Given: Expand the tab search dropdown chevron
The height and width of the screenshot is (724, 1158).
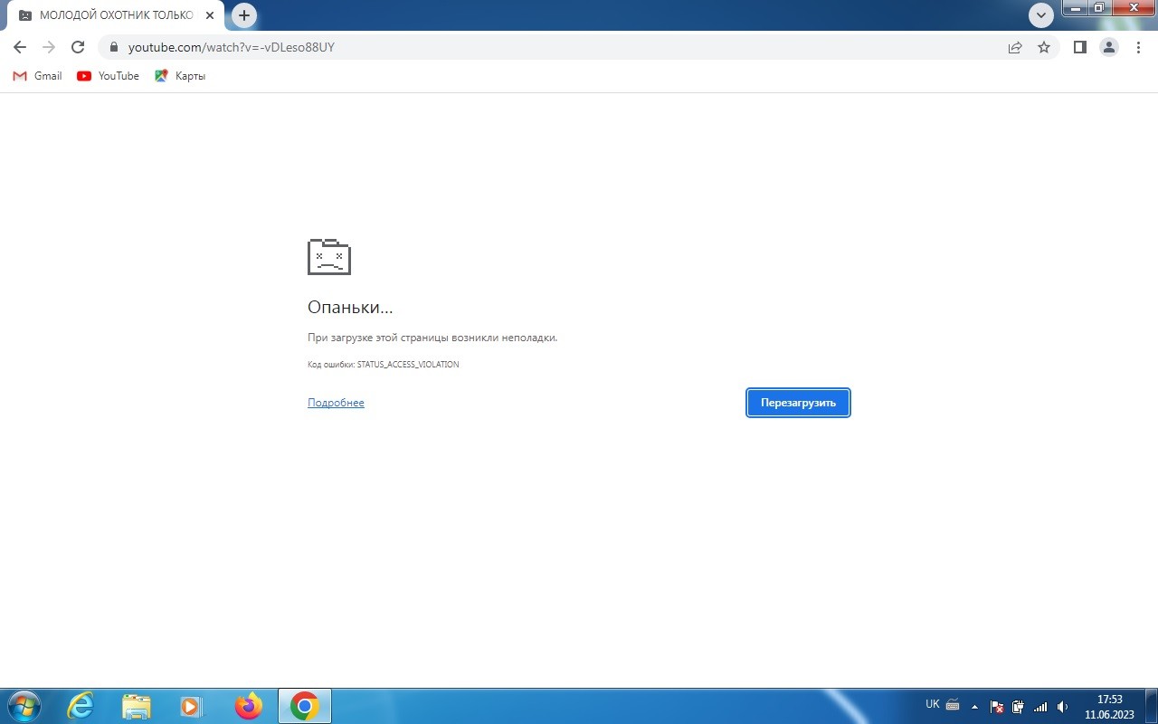Looking at the screenshot, I should [1041, 15].
